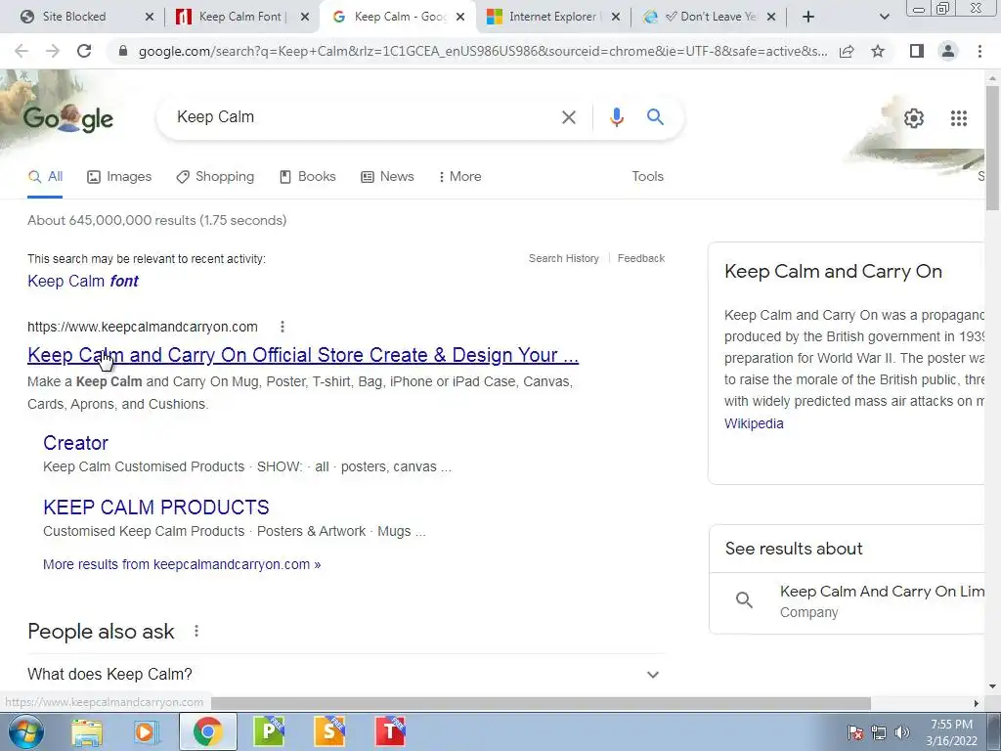The image size is (1001, 751).
Task: Submit search with magnifier icon
Action: (x=655, y=117)
